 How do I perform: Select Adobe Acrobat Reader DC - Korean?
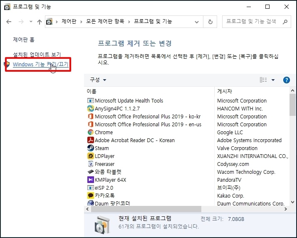(135, 140)
